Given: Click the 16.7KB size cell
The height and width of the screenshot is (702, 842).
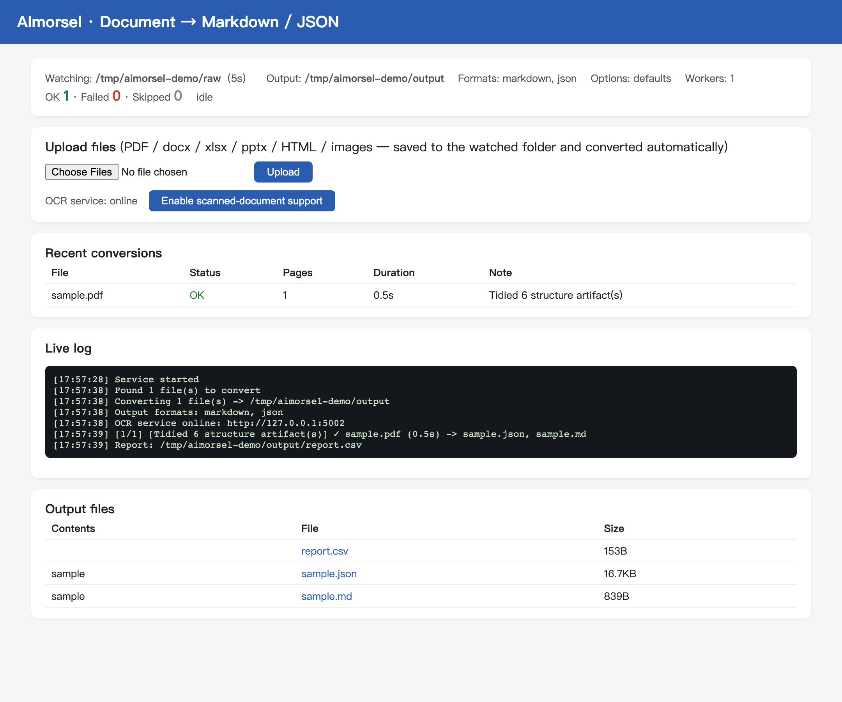Looking at the screenshot, I should (x=620, y=574).
